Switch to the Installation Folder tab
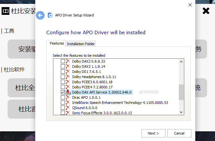 point(81,44)
